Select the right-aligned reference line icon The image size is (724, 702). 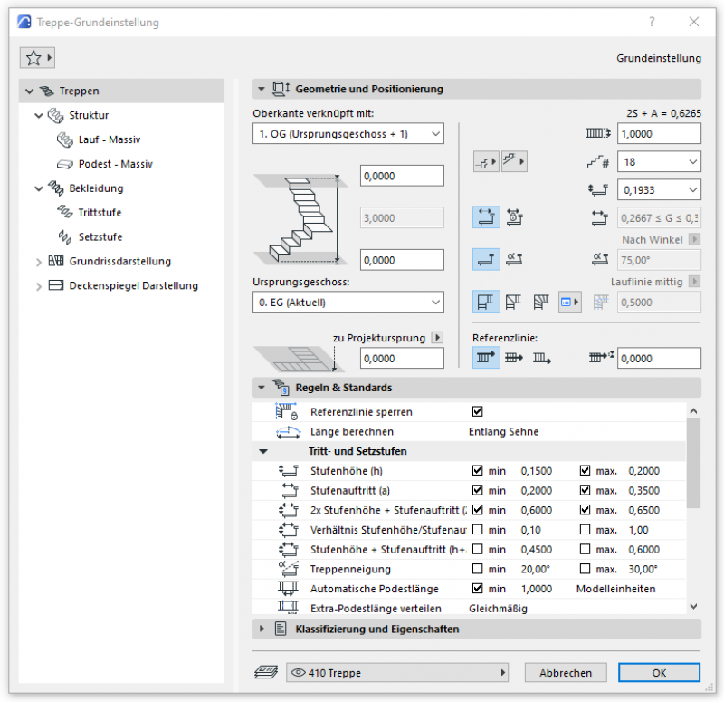[542, 359]
